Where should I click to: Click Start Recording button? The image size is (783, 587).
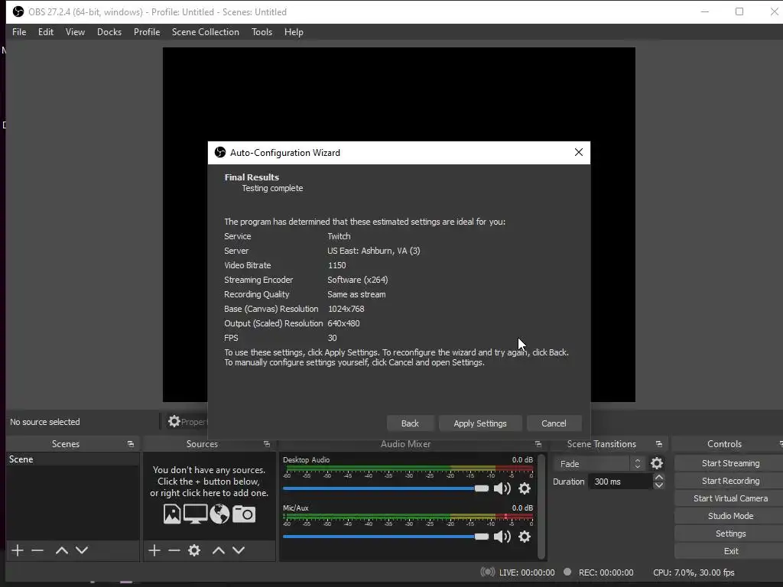click(x=730, y=481)
